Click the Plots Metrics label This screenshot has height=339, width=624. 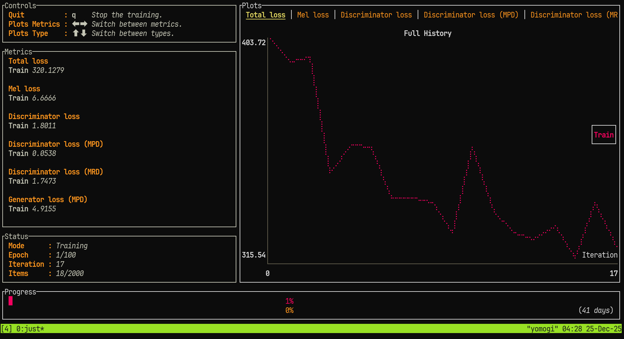pos(34,24)
